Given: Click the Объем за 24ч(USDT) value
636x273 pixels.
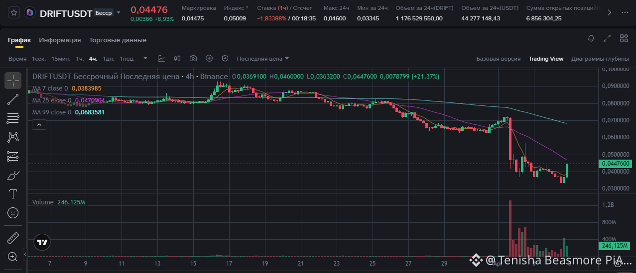Looking at the screenshot, I should (481, 18).
